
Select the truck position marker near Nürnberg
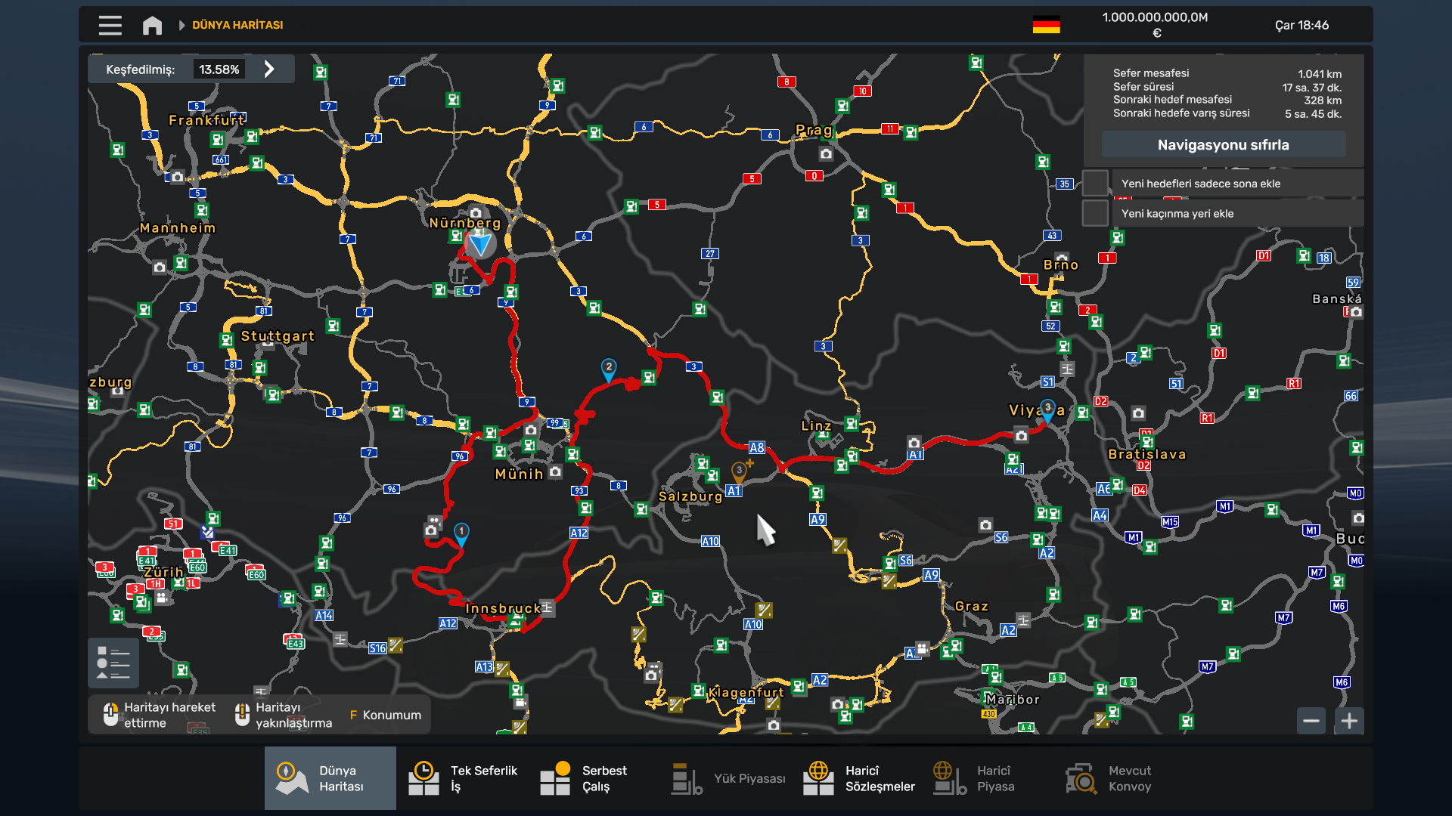pyautogui.click(x=480, y=243)
